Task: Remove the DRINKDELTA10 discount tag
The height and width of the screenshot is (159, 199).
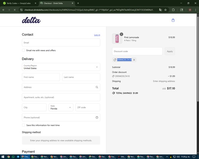Action: 134,60
